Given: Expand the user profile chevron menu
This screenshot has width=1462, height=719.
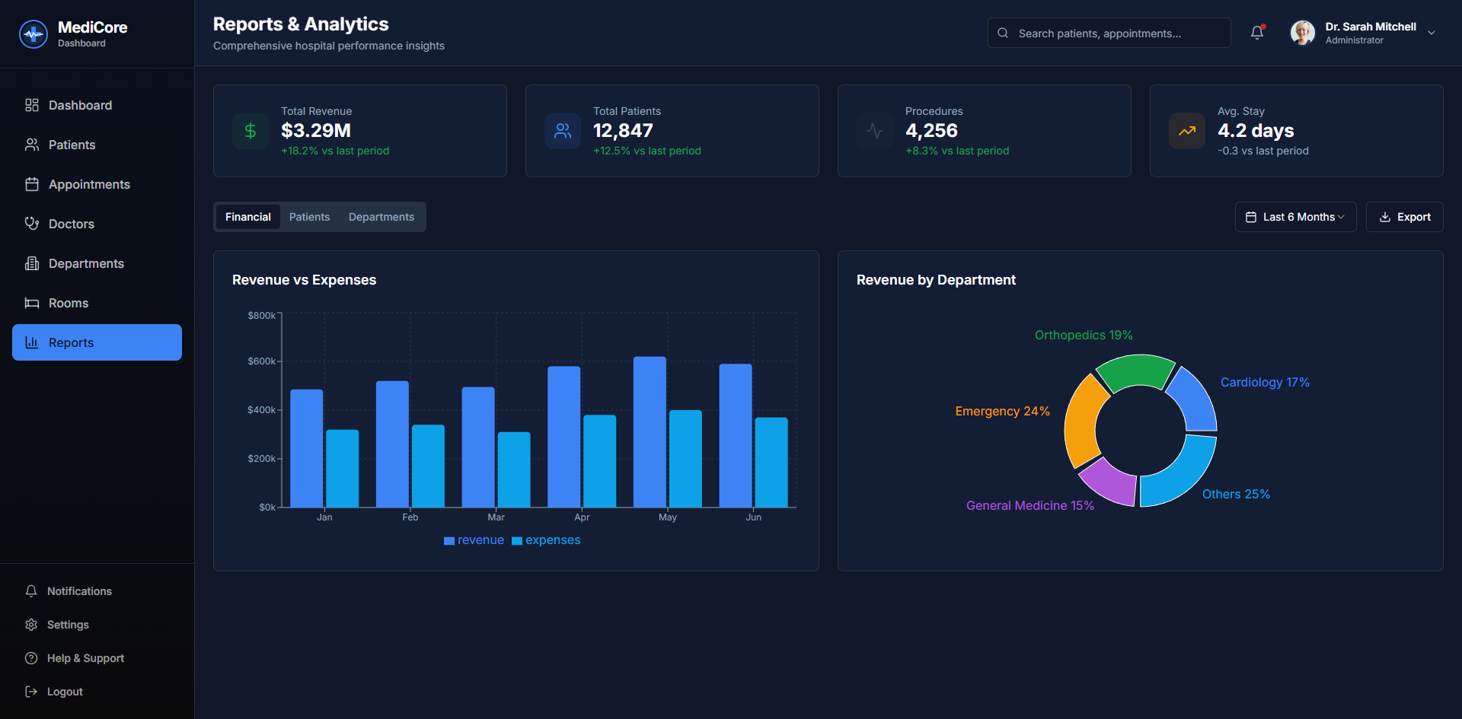Looking at the screenshot, I should click(x=1432, y=33).
